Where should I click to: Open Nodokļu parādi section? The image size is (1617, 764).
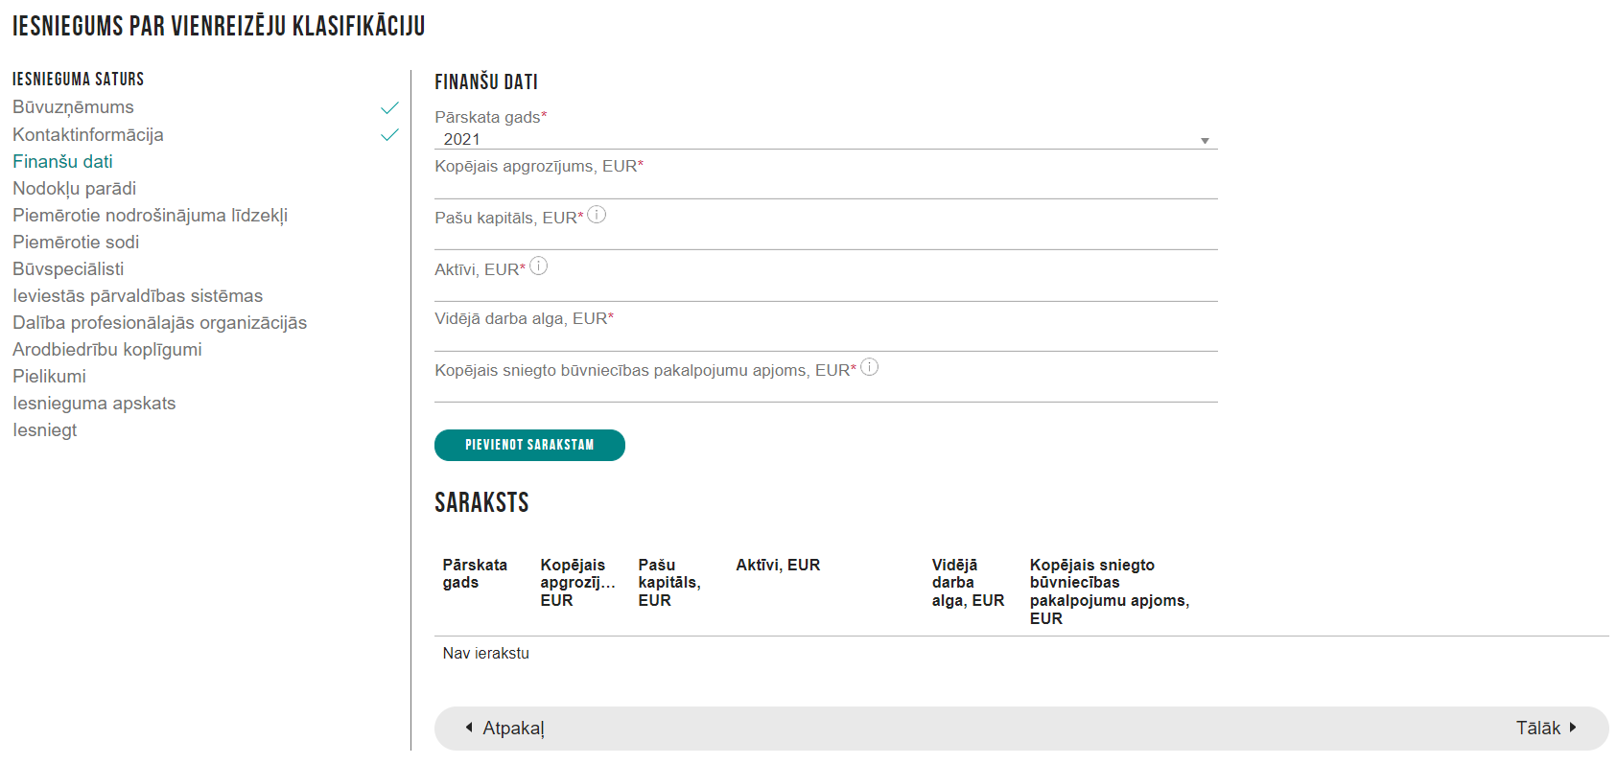tap(74, 189)
